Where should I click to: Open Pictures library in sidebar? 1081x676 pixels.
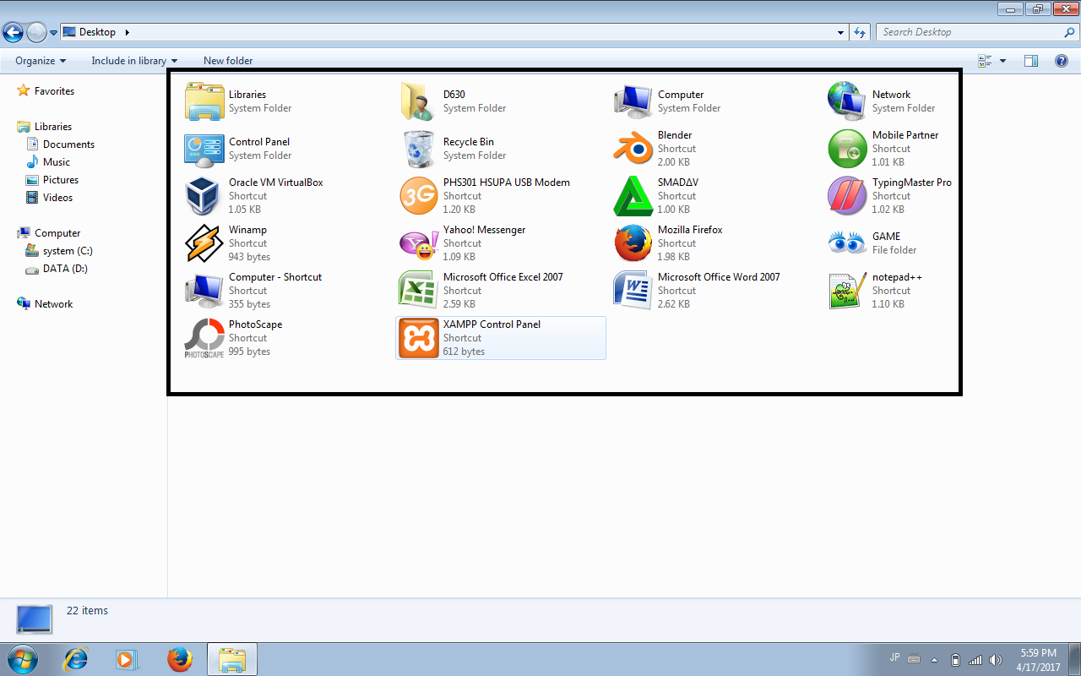tap(61, 180)
